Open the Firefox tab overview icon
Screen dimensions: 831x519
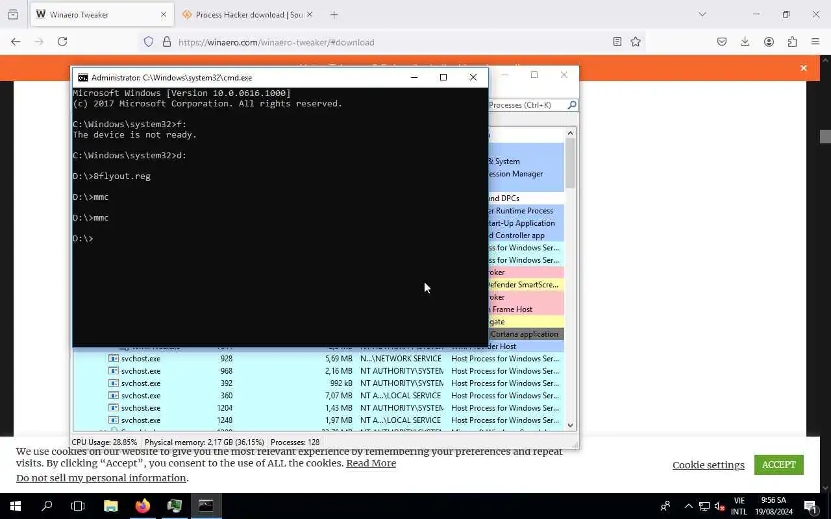tap(13, 14)
